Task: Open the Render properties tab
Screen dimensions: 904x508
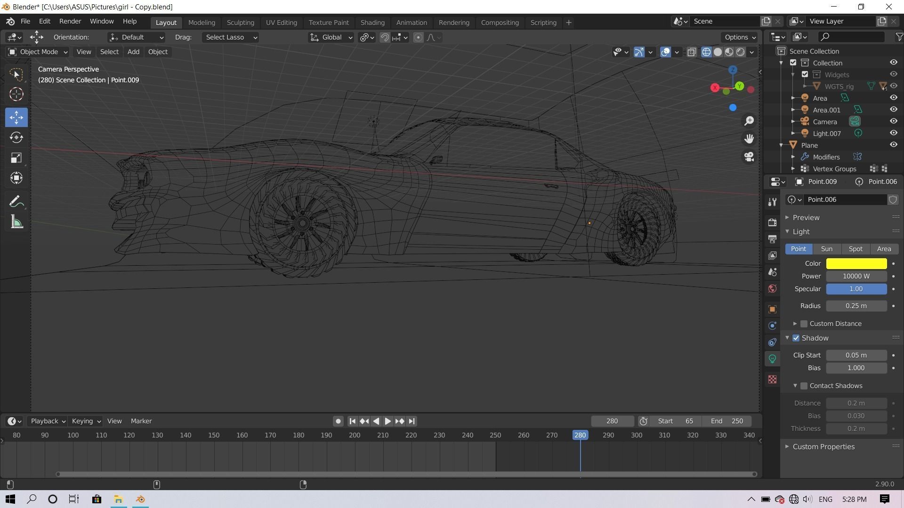Action: pyautogui.click(x=772, y=222)
